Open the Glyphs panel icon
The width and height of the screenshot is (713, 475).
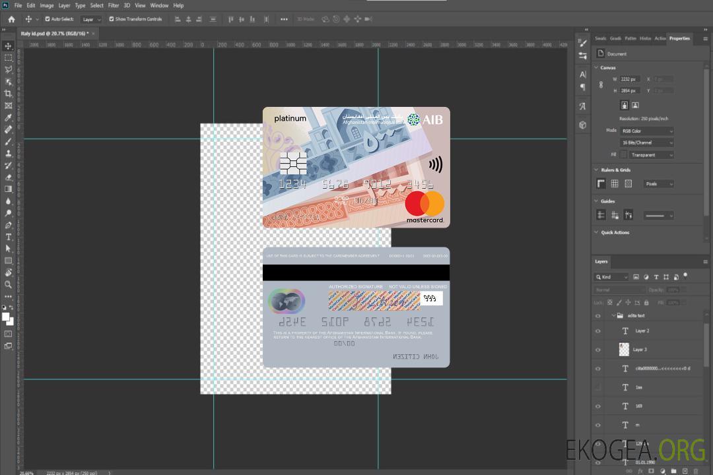click(582, 106)
